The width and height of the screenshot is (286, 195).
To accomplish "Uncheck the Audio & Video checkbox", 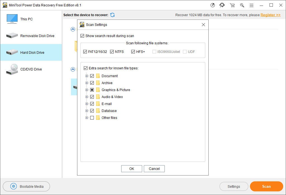I will (x=92, y=97).
